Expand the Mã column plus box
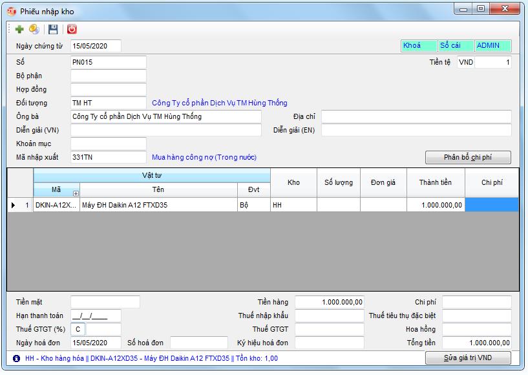 (x=76, y=193)
